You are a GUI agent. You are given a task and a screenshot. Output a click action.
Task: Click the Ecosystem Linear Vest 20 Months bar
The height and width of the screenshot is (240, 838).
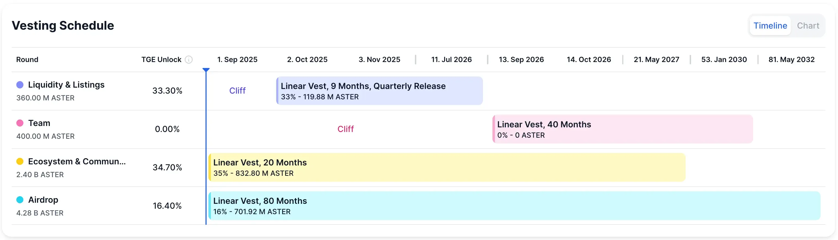point(446,167)
